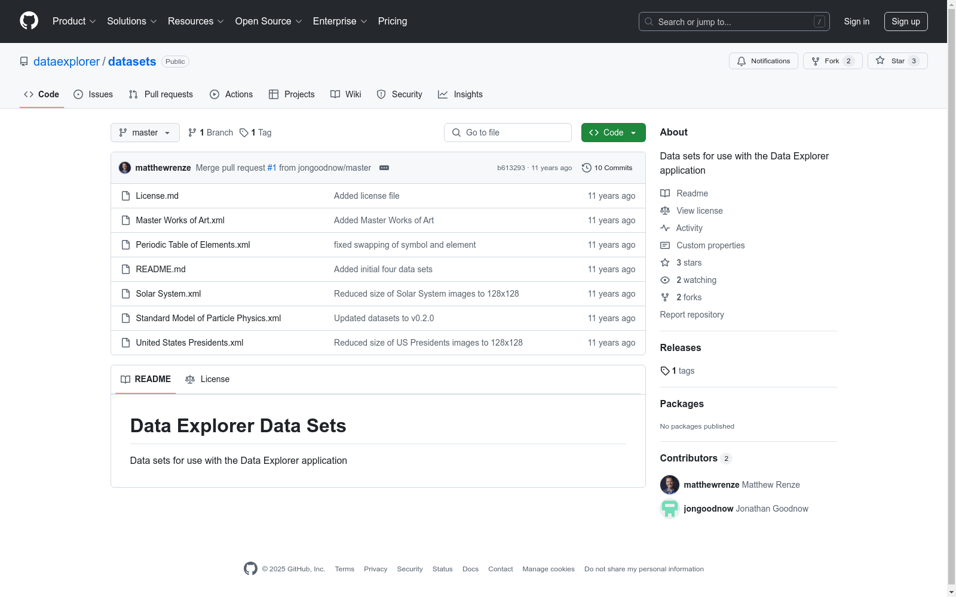Click the Sign up button
956x597 pixels.
pos(906,21)
